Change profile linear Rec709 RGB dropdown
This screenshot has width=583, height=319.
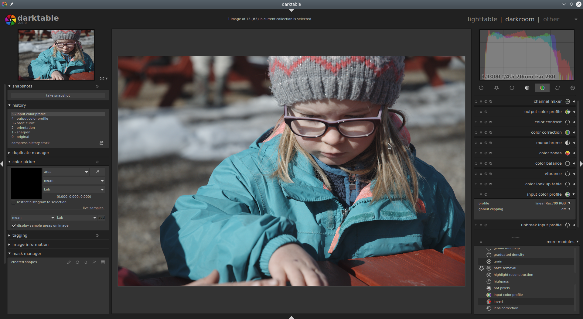pyautogui.click(x=553, y=204)
